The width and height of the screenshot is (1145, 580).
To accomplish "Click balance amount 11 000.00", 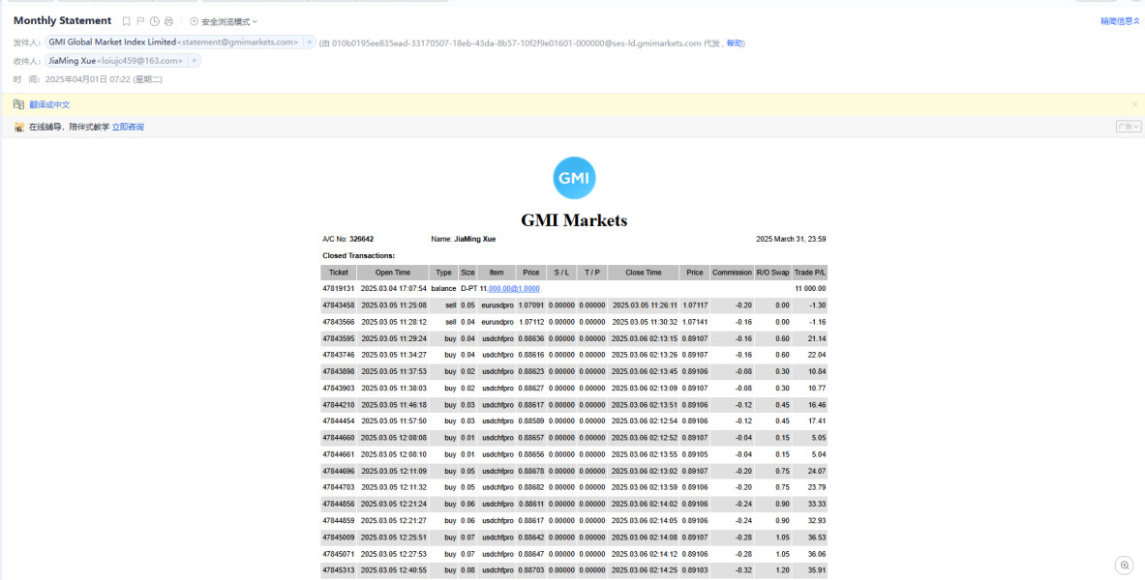I will click(810, 289).
